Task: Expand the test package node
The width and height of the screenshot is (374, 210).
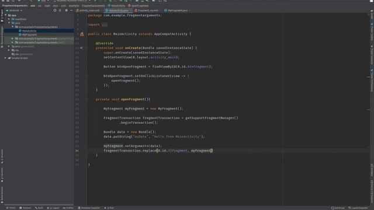Action: point(13,43)
